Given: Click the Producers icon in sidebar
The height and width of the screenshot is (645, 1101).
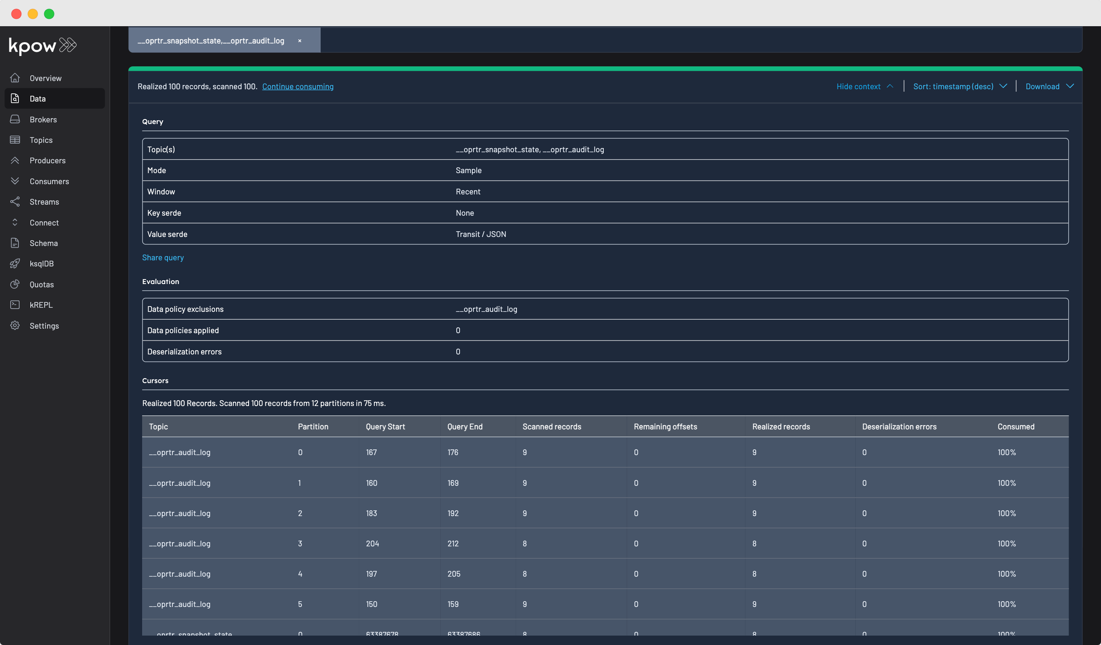Looking at the screenshot, I should click(x=15, y=160).
